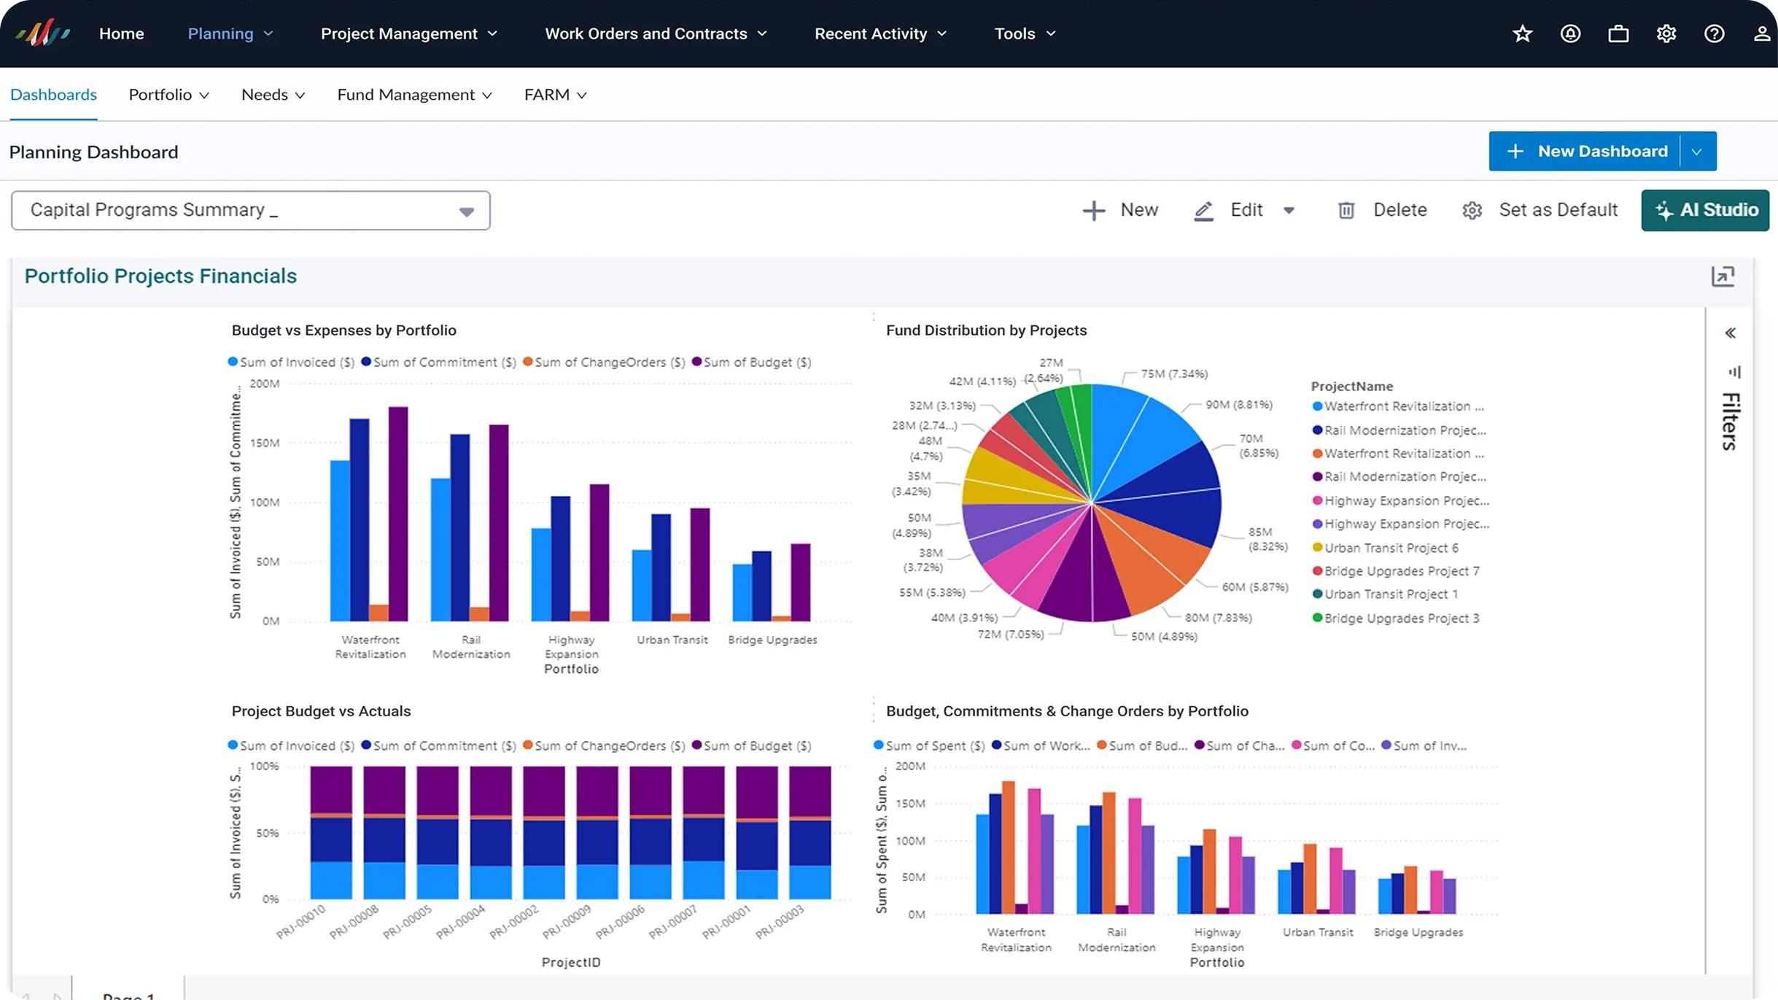This screenshot has width=1778, height=1000.
Task: Expand the Filters pane double-chevron
Action: (x=1731, y=333)
